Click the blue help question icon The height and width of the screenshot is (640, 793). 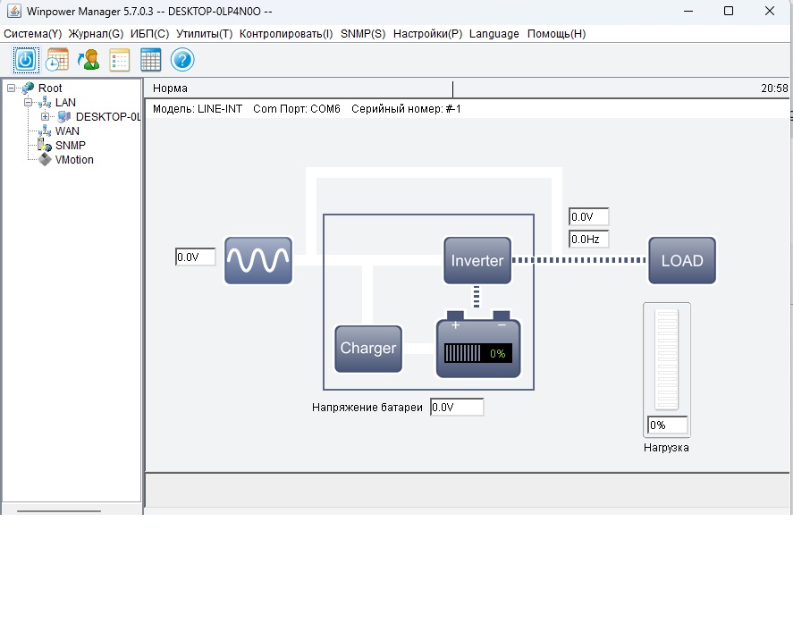coord(182,60)
